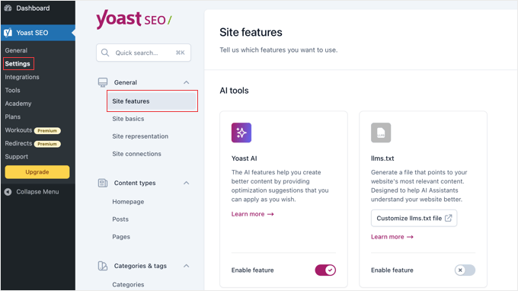The image size is (518, 291).
Task: Click Customize llms.txt file button
Action: [414, 218]
